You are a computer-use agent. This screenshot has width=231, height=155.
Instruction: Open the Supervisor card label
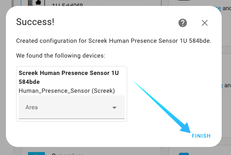pos(68,154)
